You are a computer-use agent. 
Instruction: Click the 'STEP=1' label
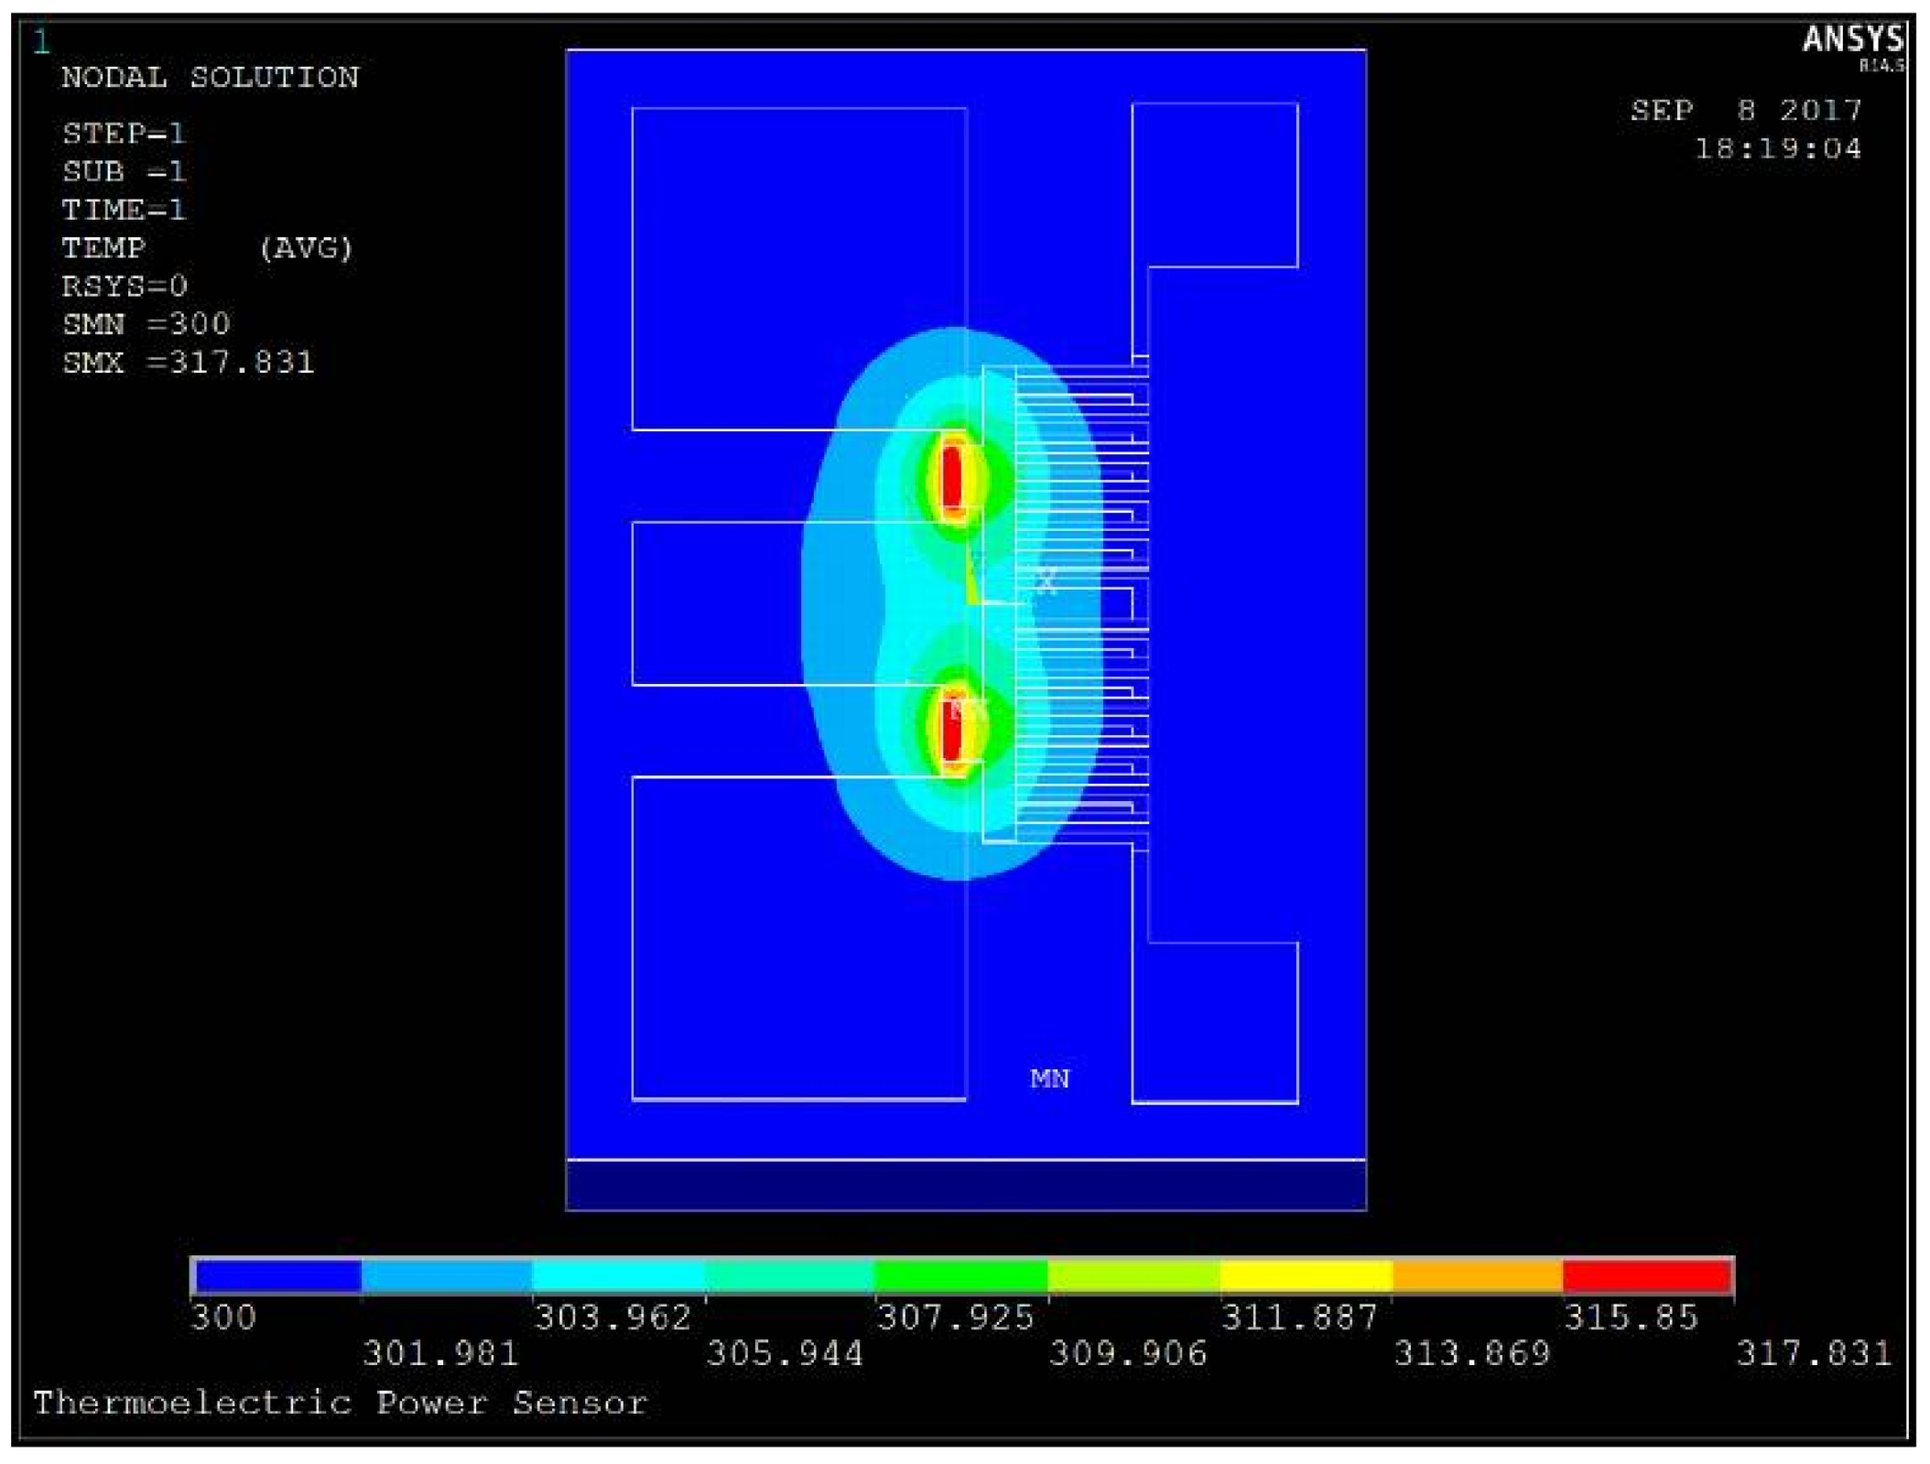(124, 134)
